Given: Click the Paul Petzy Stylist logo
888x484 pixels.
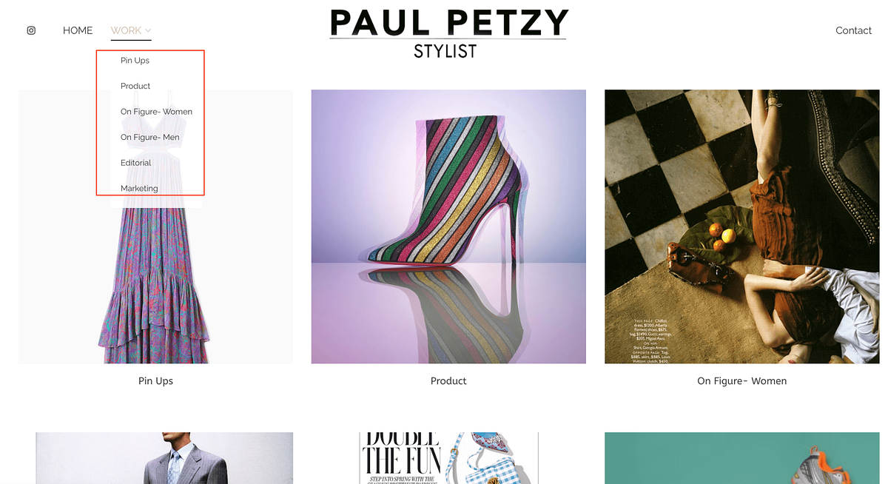Looking at the screenshot, I should (x=448, y=33).
